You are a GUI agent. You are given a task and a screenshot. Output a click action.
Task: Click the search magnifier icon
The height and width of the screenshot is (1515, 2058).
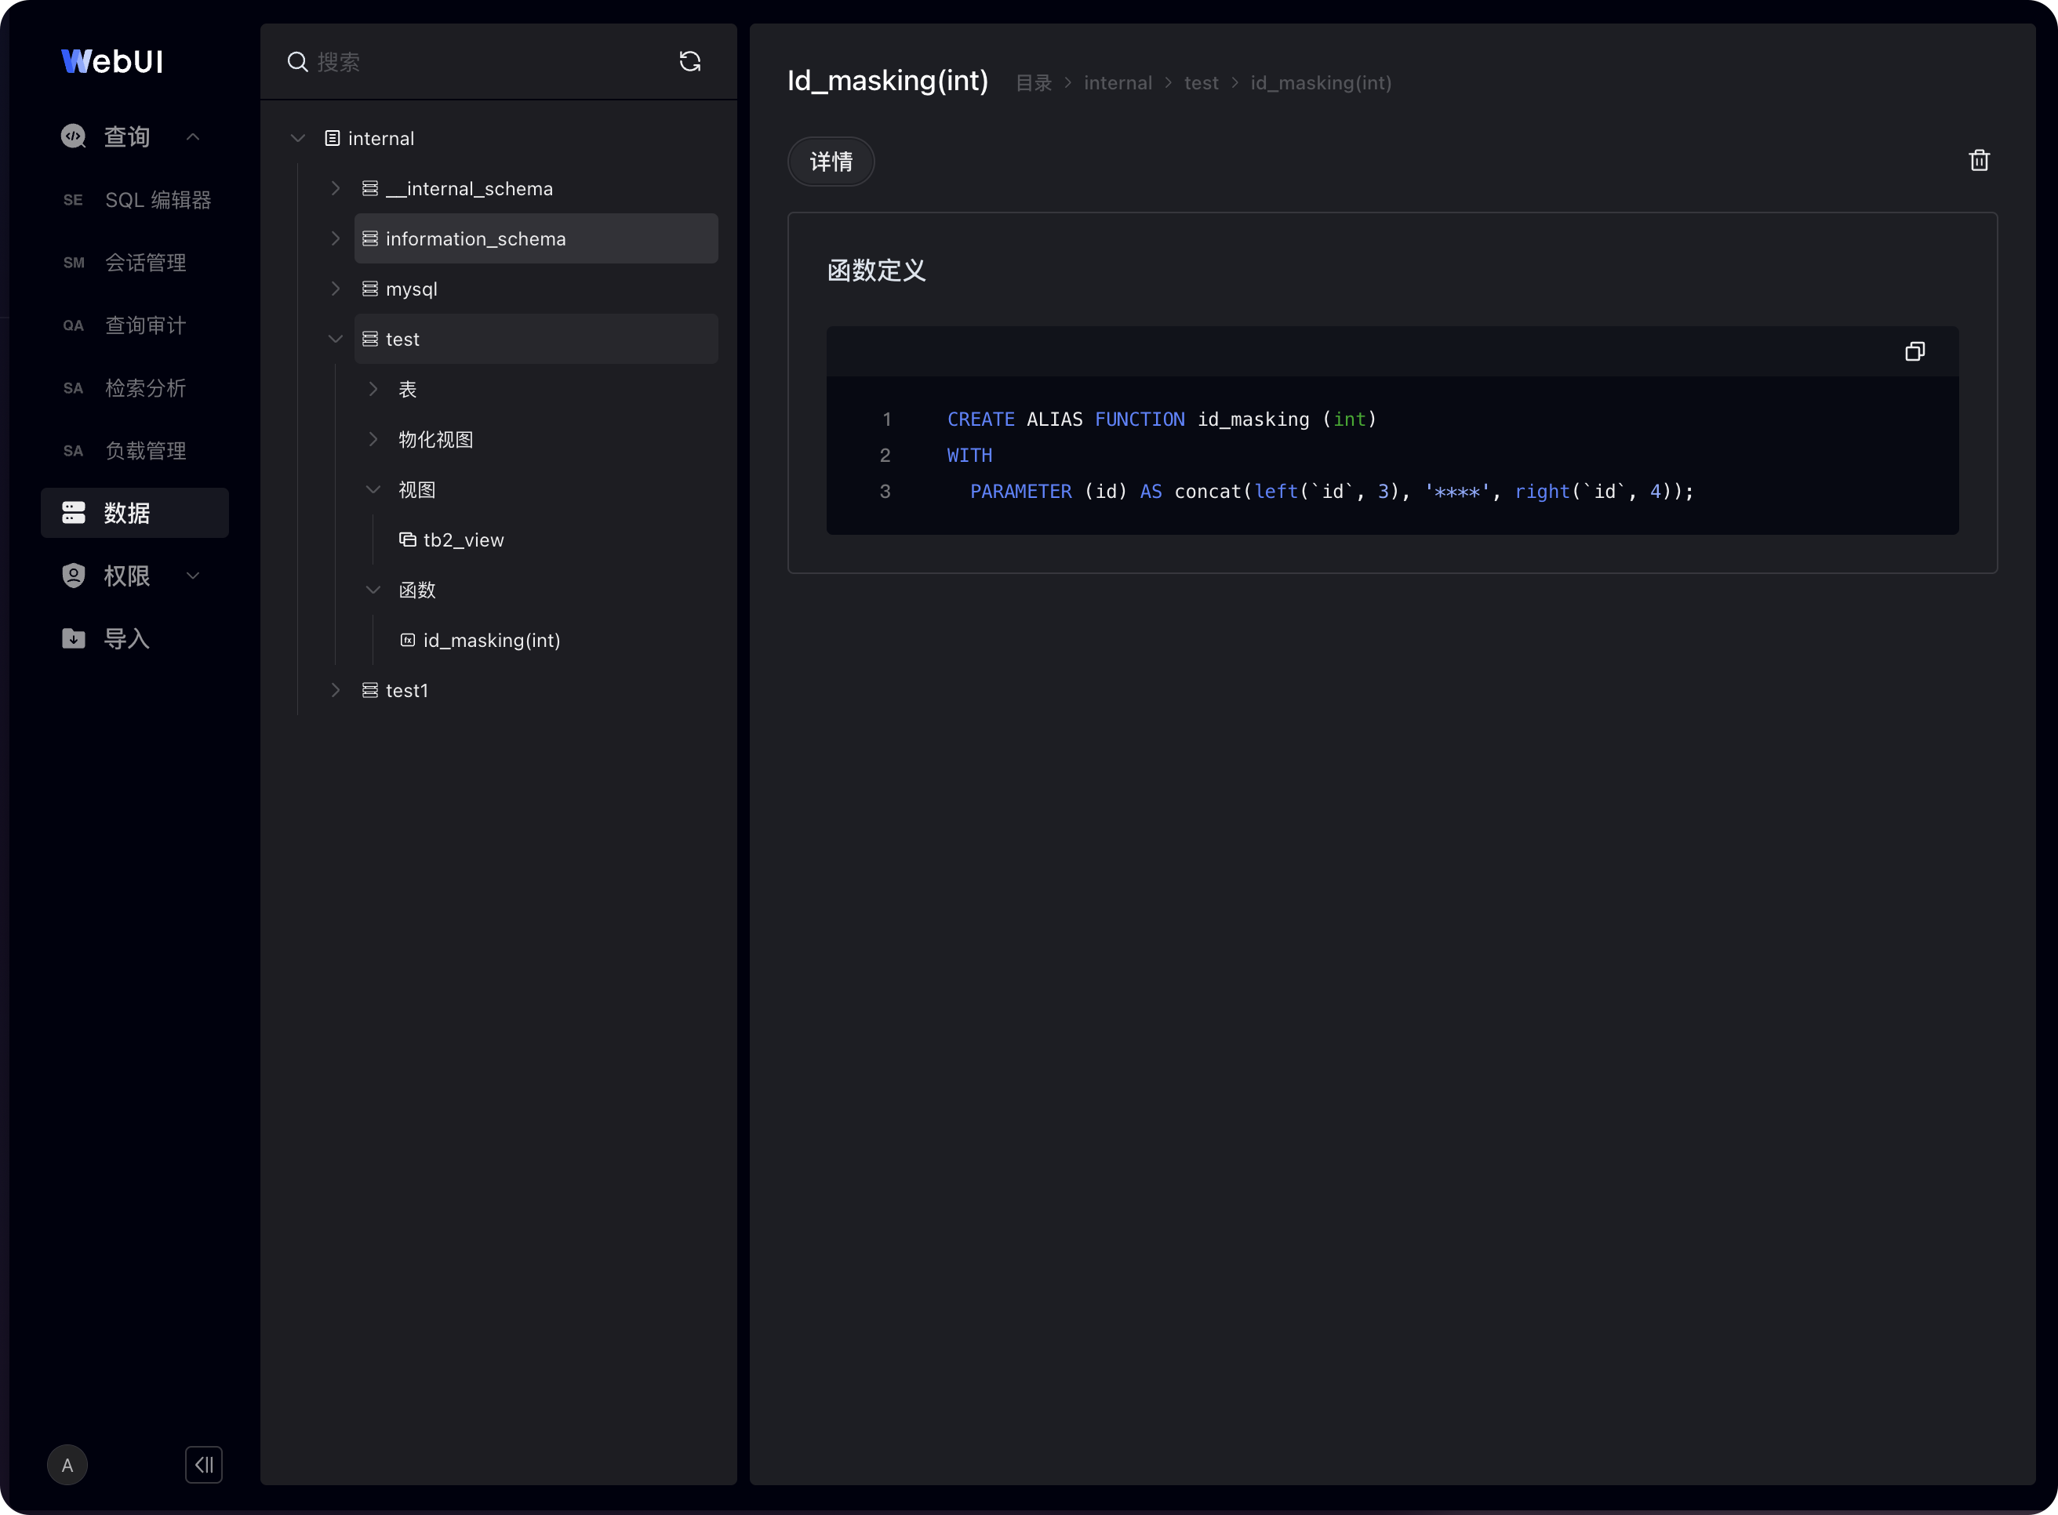pyautogui.click(x=297, y=61)
